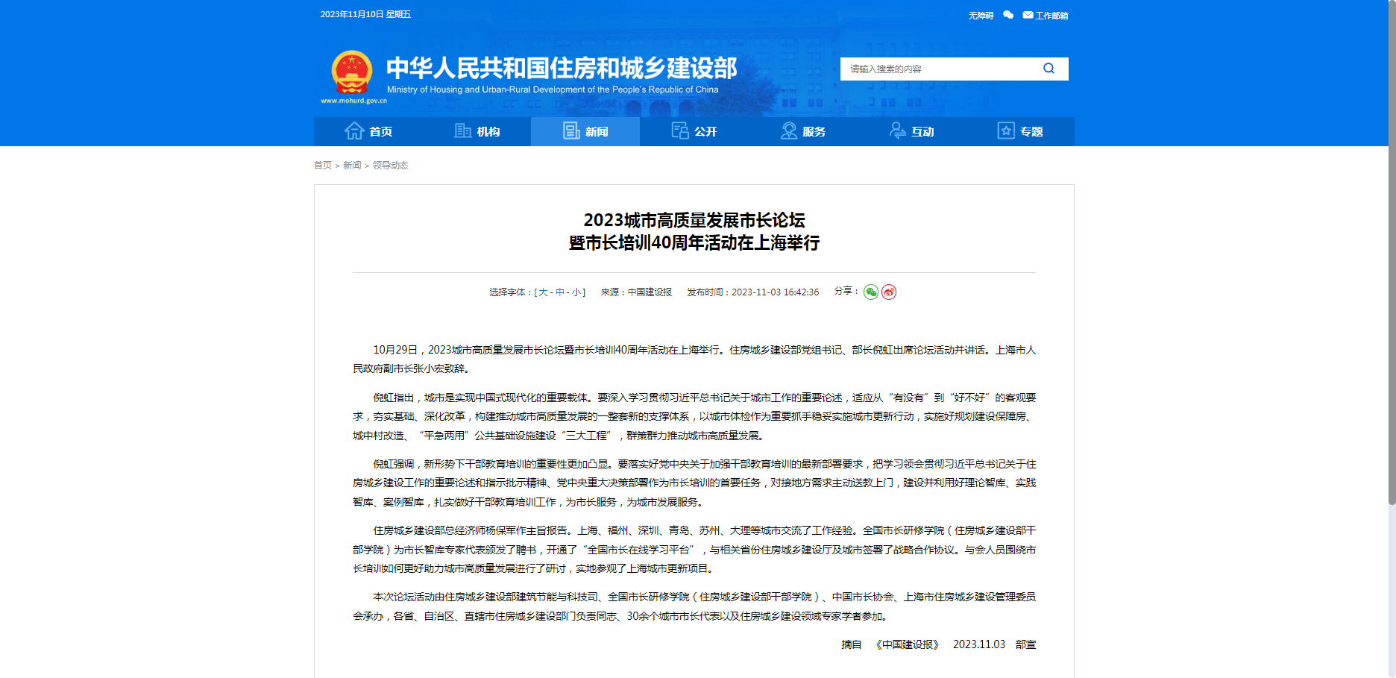Screen dimensions: 1396x678
Task: Click the search magnifier icon
Action: (x=1048, y=69)
